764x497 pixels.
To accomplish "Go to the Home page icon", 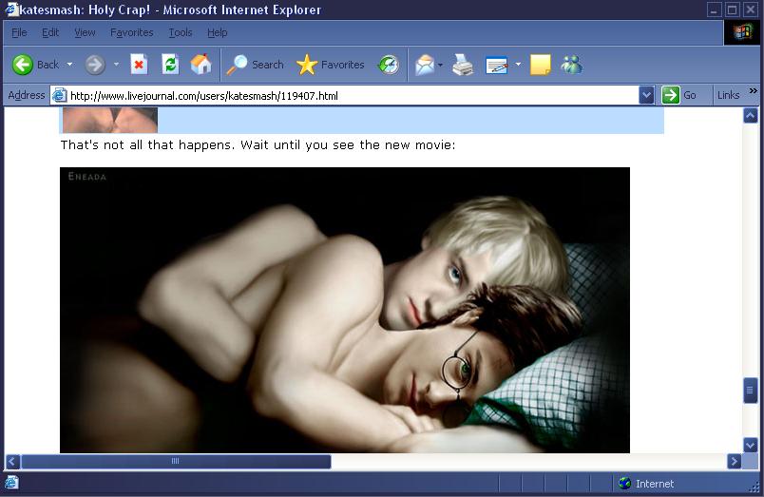I will (201, 65).
